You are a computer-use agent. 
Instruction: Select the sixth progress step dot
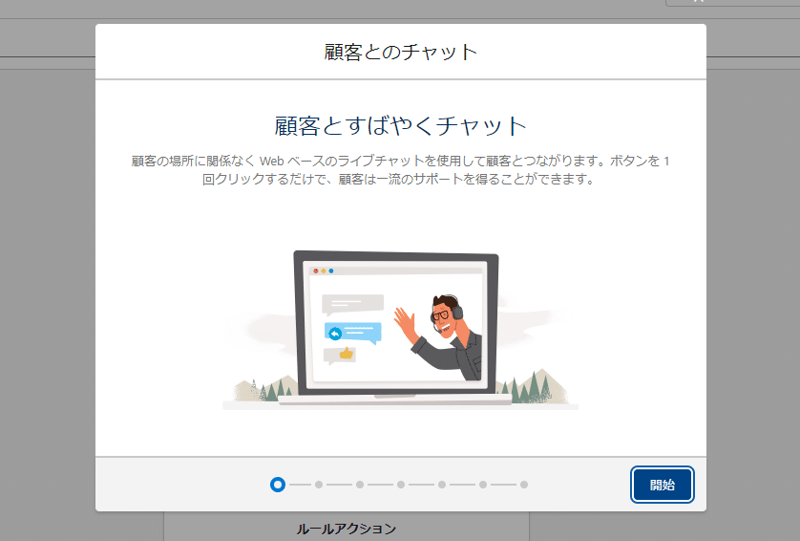coord(483,485)
